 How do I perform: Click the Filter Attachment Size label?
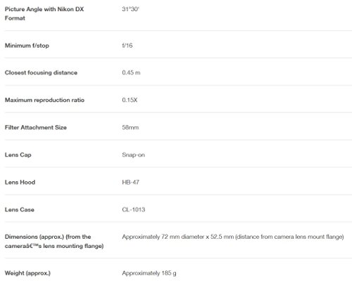[x=36, y=127]
